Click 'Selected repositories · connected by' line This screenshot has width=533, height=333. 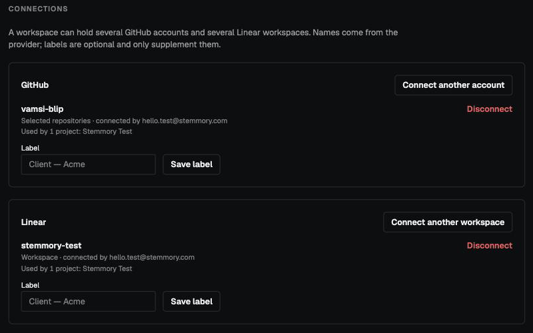[124, 121]
